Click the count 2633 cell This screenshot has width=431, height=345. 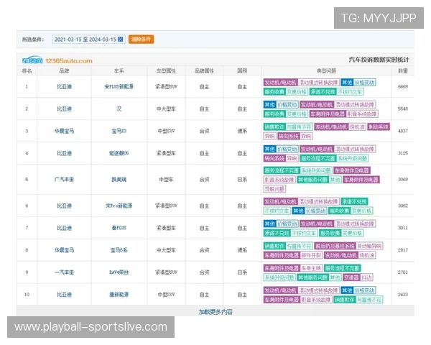click(x=403, y=295)
